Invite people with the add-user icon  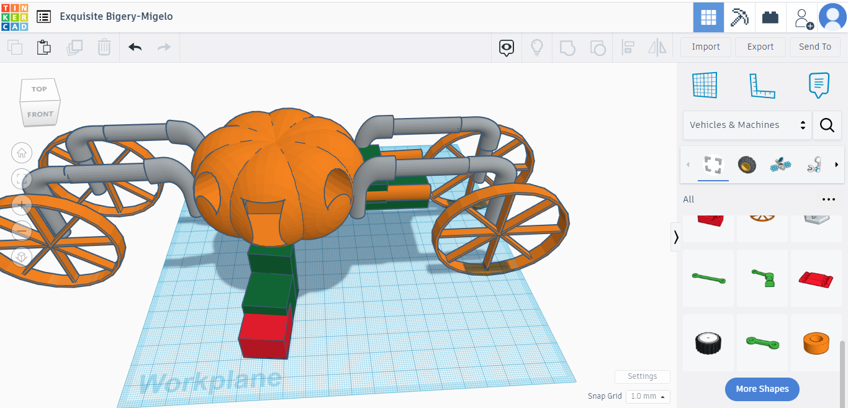(x=803, y=17)
